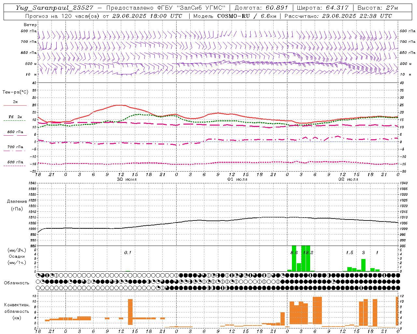The width and height of the screenshot is (417, 334).
Task: Select the date label 30 июня
Action: click(127, 179)
